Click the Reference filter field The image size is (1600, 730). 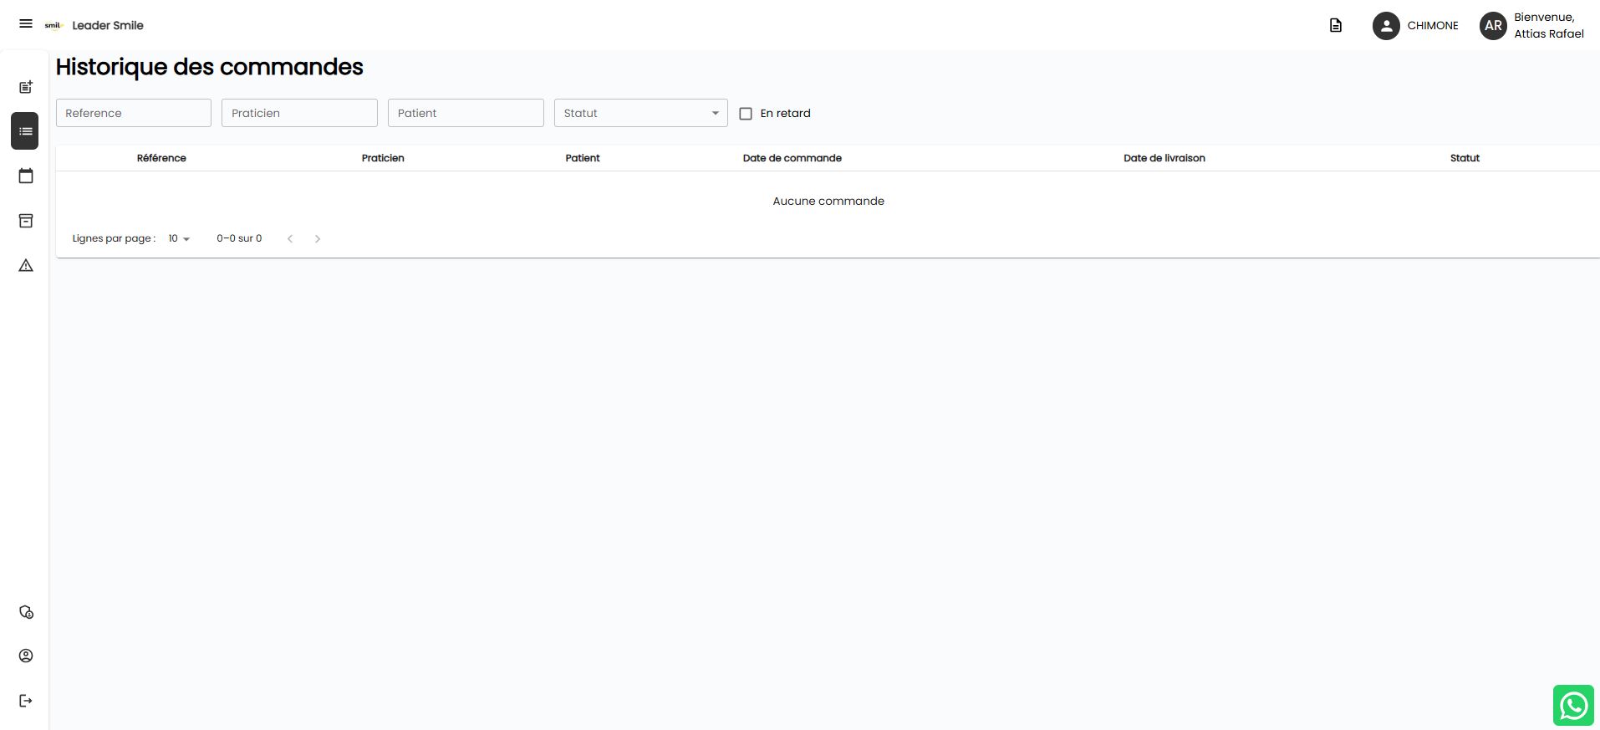pyautogui.click(x=134, y=113)
